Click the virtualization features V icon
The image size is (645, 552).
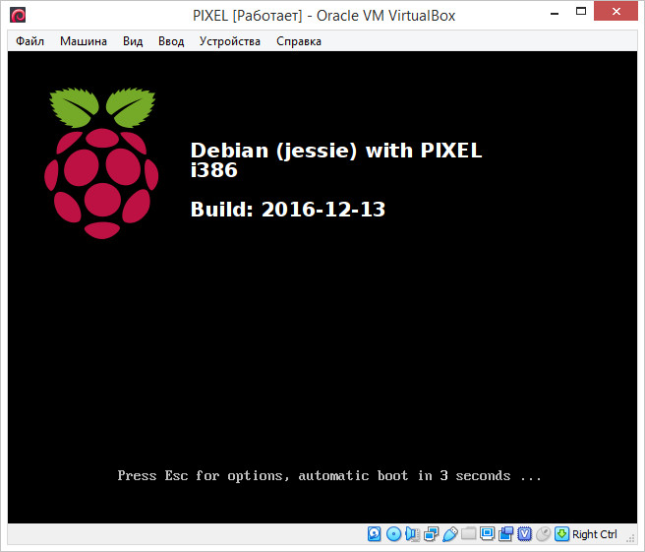[525, 534]
